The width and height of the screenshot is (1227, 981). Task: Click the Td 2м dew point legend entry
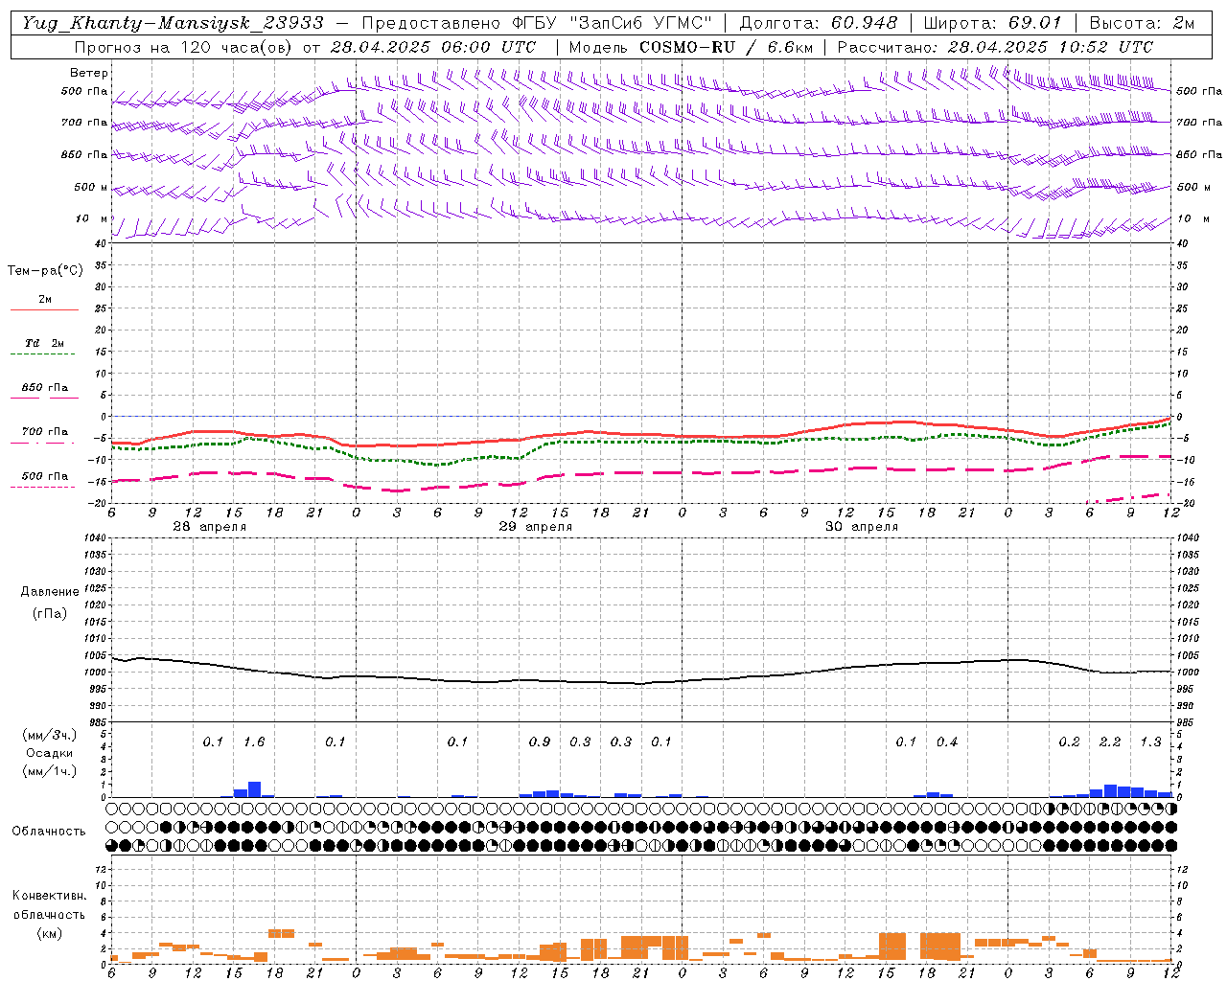[44, 343]
